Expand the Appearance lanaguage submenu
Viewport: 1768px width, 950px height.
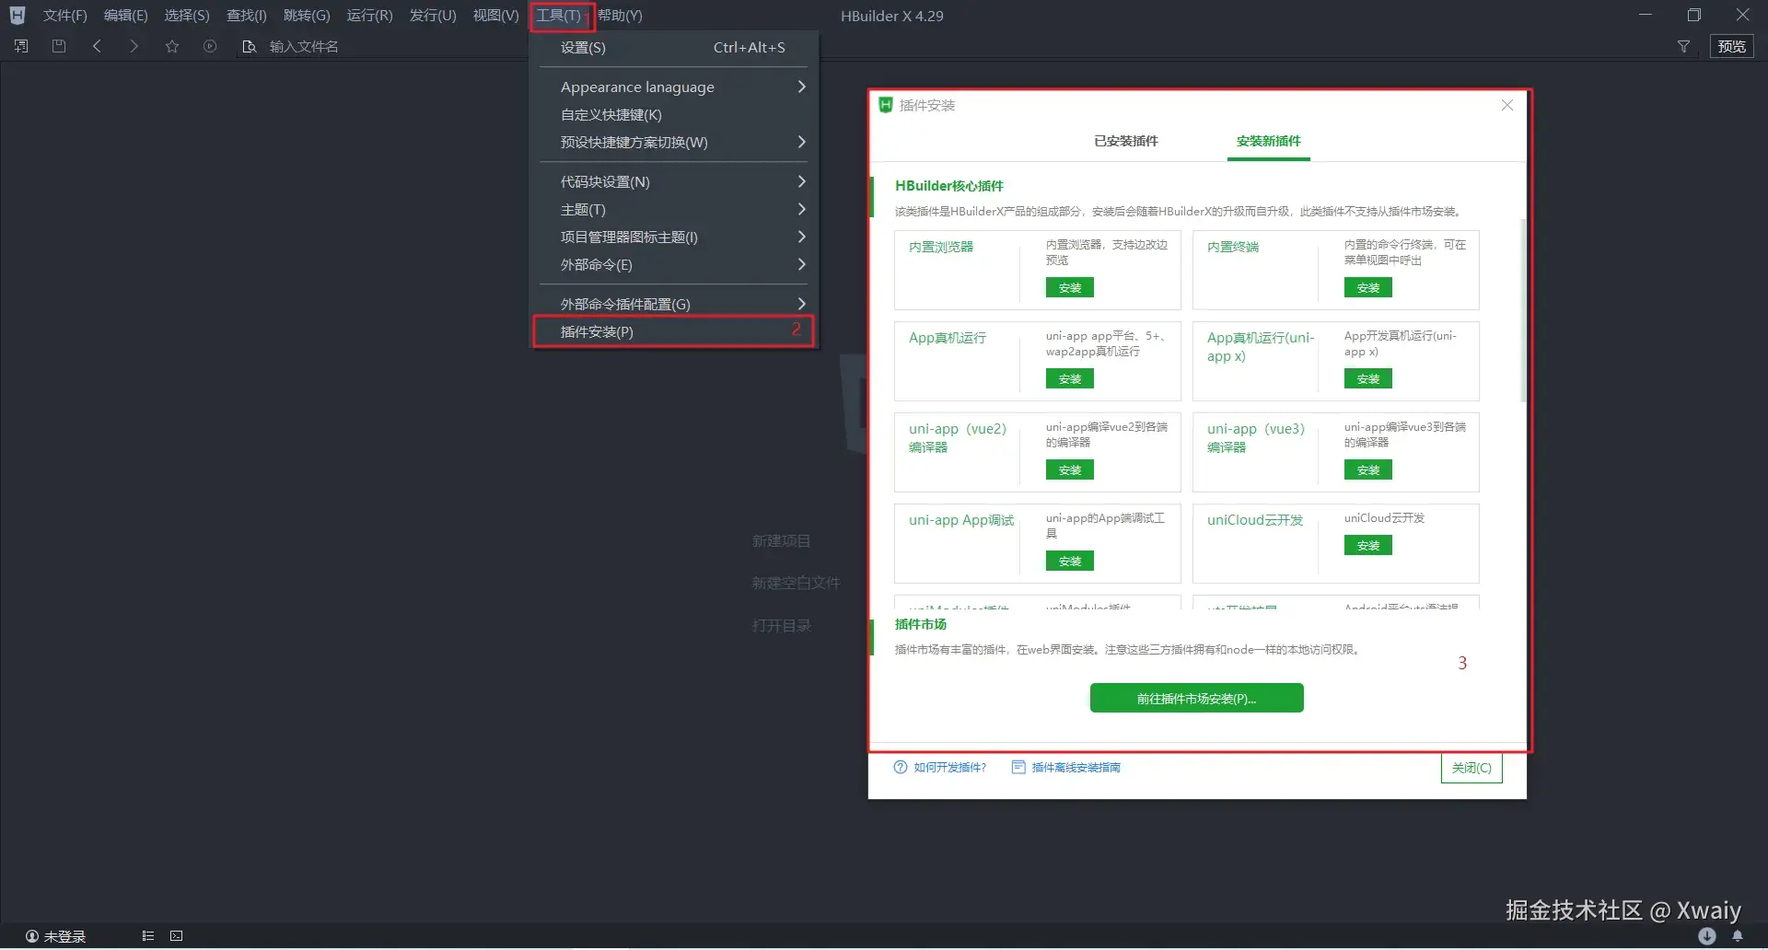[x=674, y=87]
